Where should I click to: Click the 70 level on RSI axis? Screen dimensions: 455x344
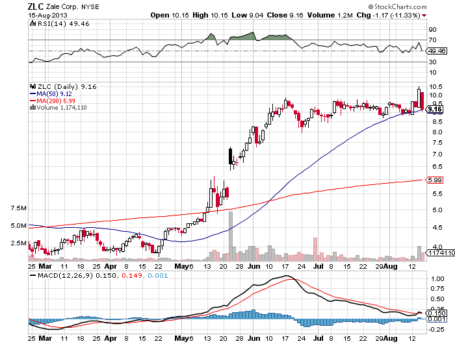point(432,40)
